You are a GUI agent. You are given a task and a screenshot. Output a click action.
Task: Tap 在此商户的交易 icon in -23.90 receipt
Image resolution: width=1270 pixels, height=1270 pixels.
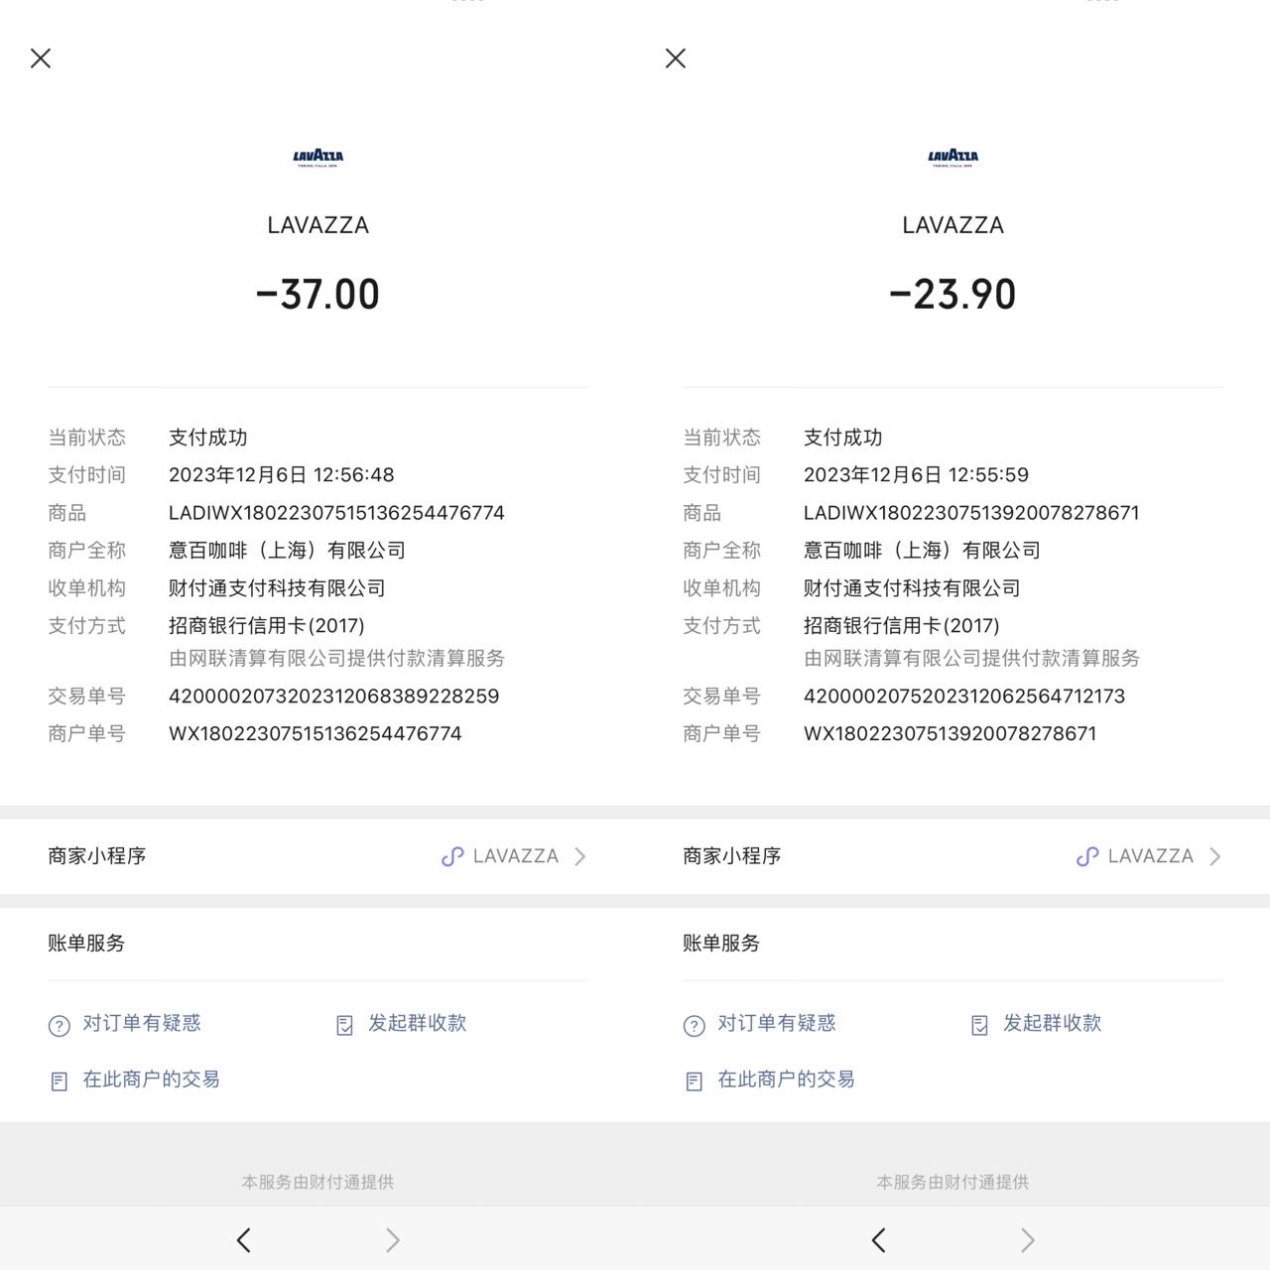[x=695, y=1081]
